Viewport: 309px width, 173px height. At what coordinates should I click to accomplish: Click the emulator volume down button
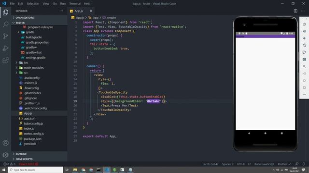coord(304,38)
